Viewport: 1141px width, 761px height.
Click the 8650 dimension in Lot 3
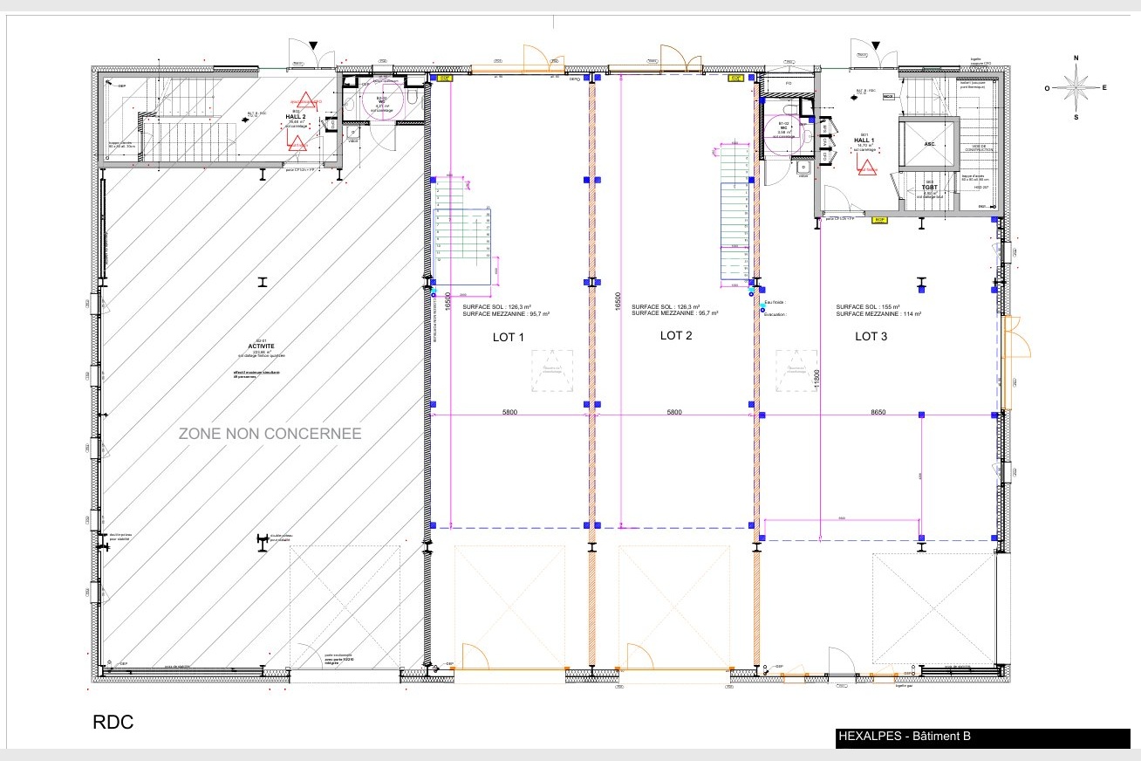(x=878, y=412)
